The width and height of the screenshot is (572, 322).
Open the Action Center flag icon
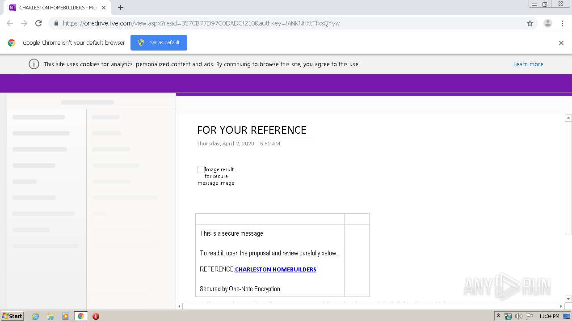pyautogui.click(x=530, y=316)
